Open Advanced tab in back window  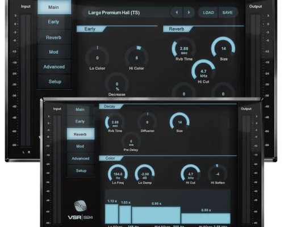(54, 66)
